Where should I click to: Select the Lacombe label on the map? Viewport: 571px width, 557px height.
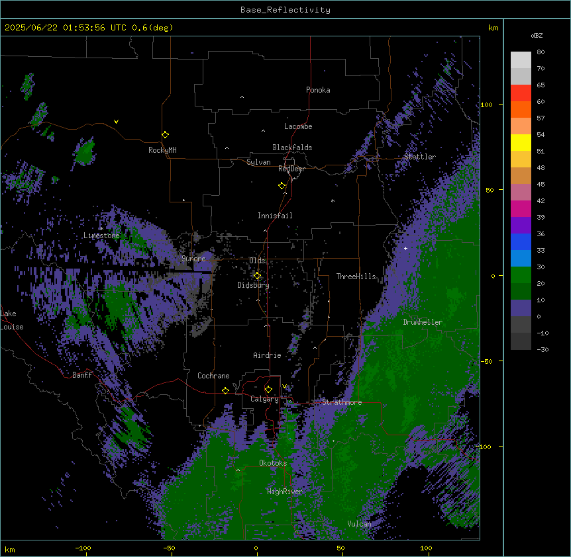(x=298, y=126)
